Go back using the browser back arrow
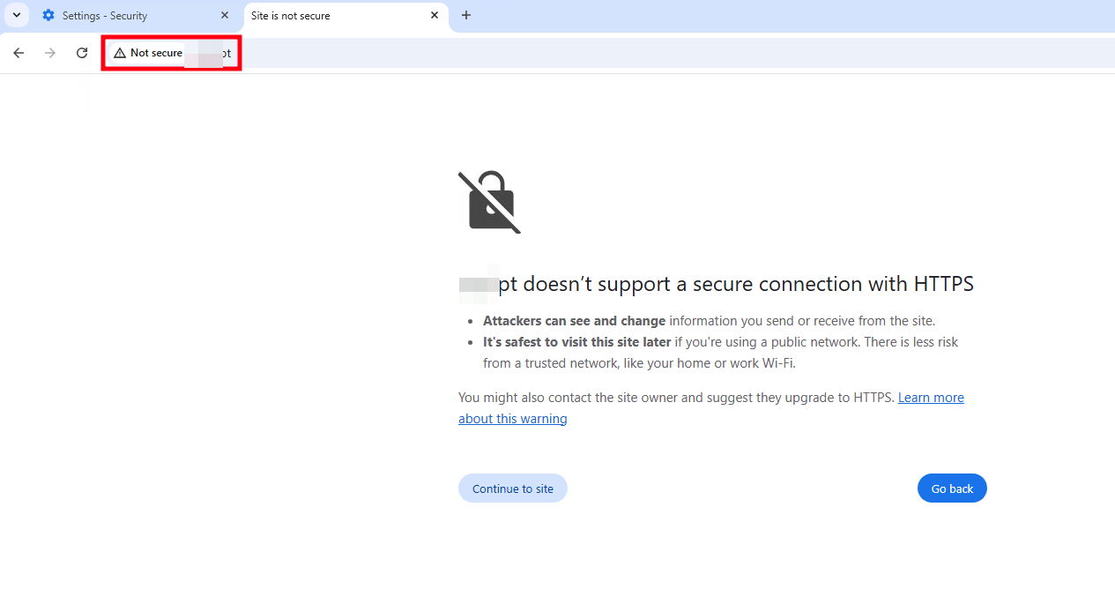Viewport: 1115px width, 589px height. click(19, 53)
